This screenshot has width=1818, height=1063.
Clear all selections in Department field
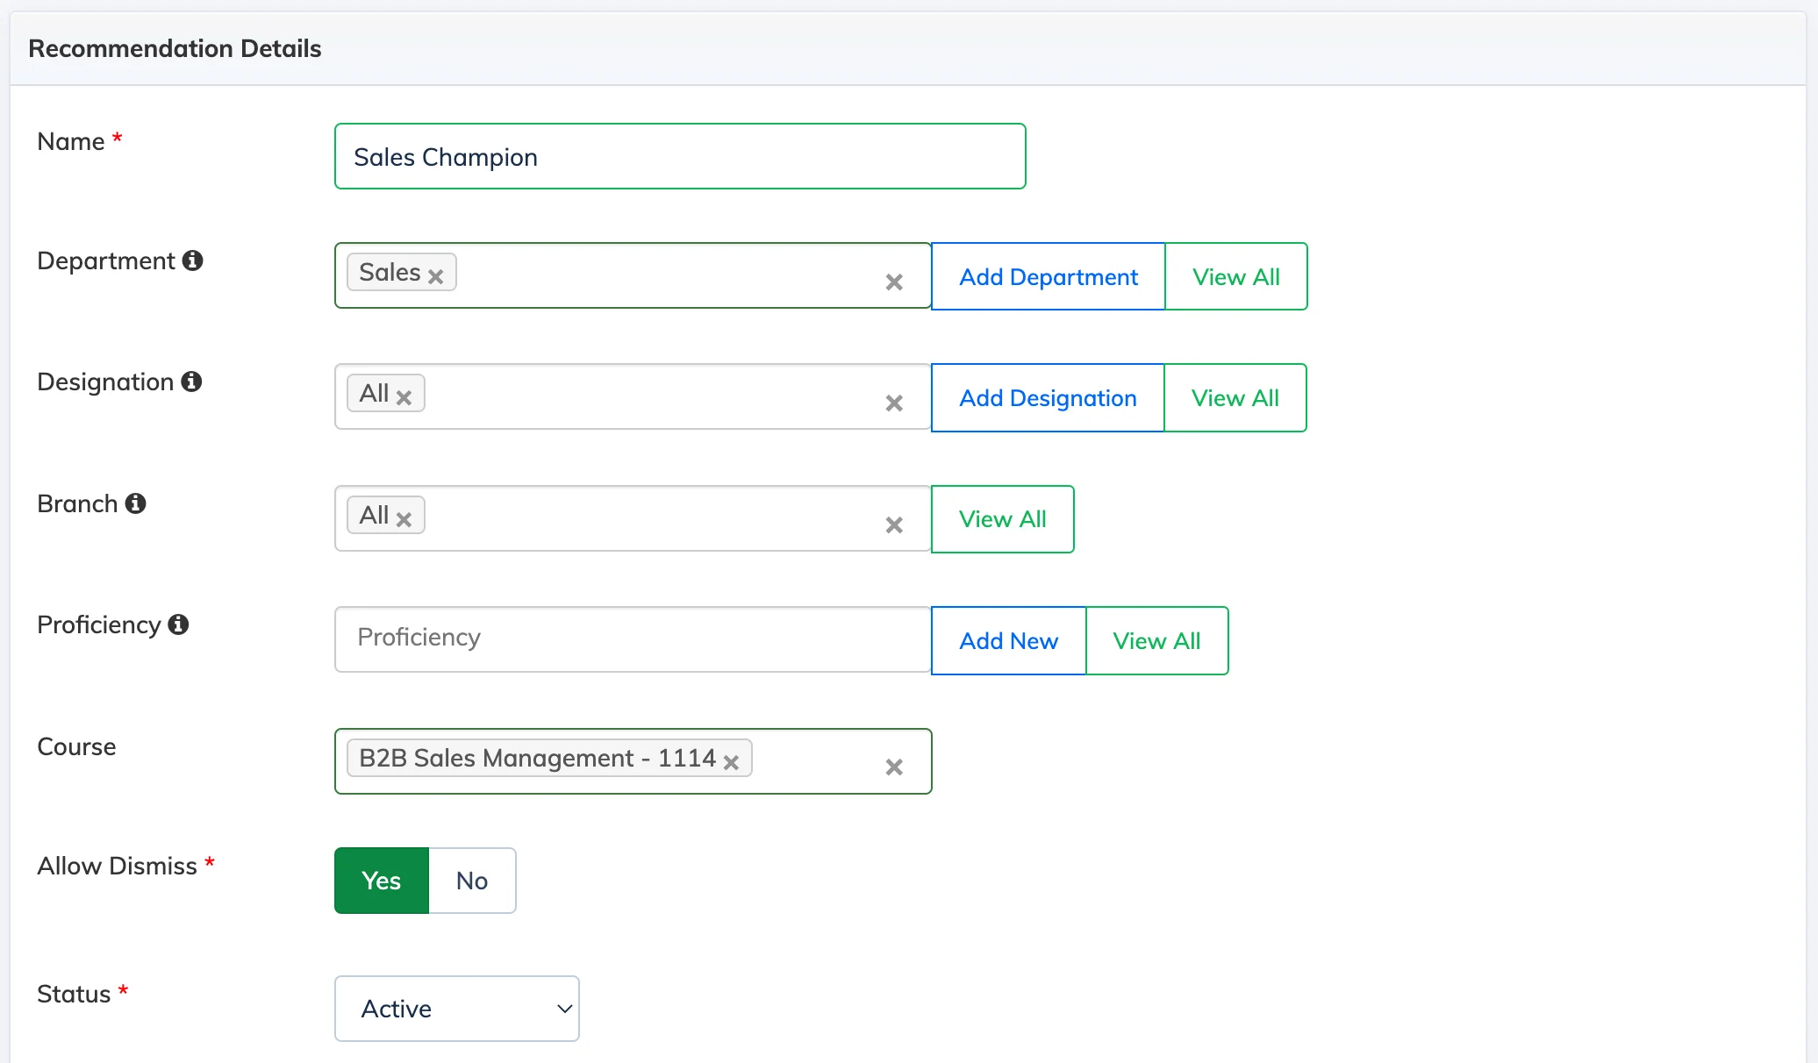click(x=894, y=282)
